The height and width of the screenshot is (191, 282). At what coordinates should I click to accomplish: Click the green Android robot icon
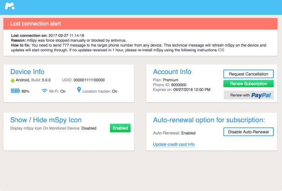pyautogui.click(x=13, y=81)
